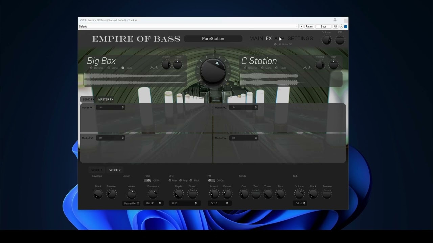This screenshot has height=243, width=433.
Task: Switch to the FX page
Action: [x=269, y=38]
